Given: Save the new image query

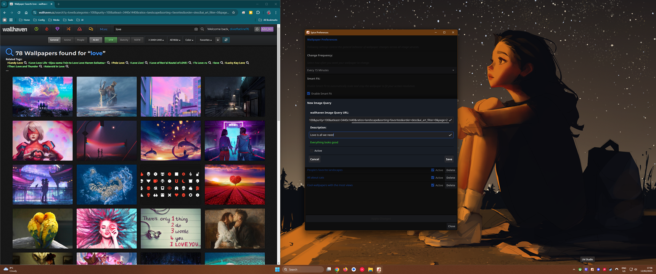Looking at the screenshot, I should (449, 159).
